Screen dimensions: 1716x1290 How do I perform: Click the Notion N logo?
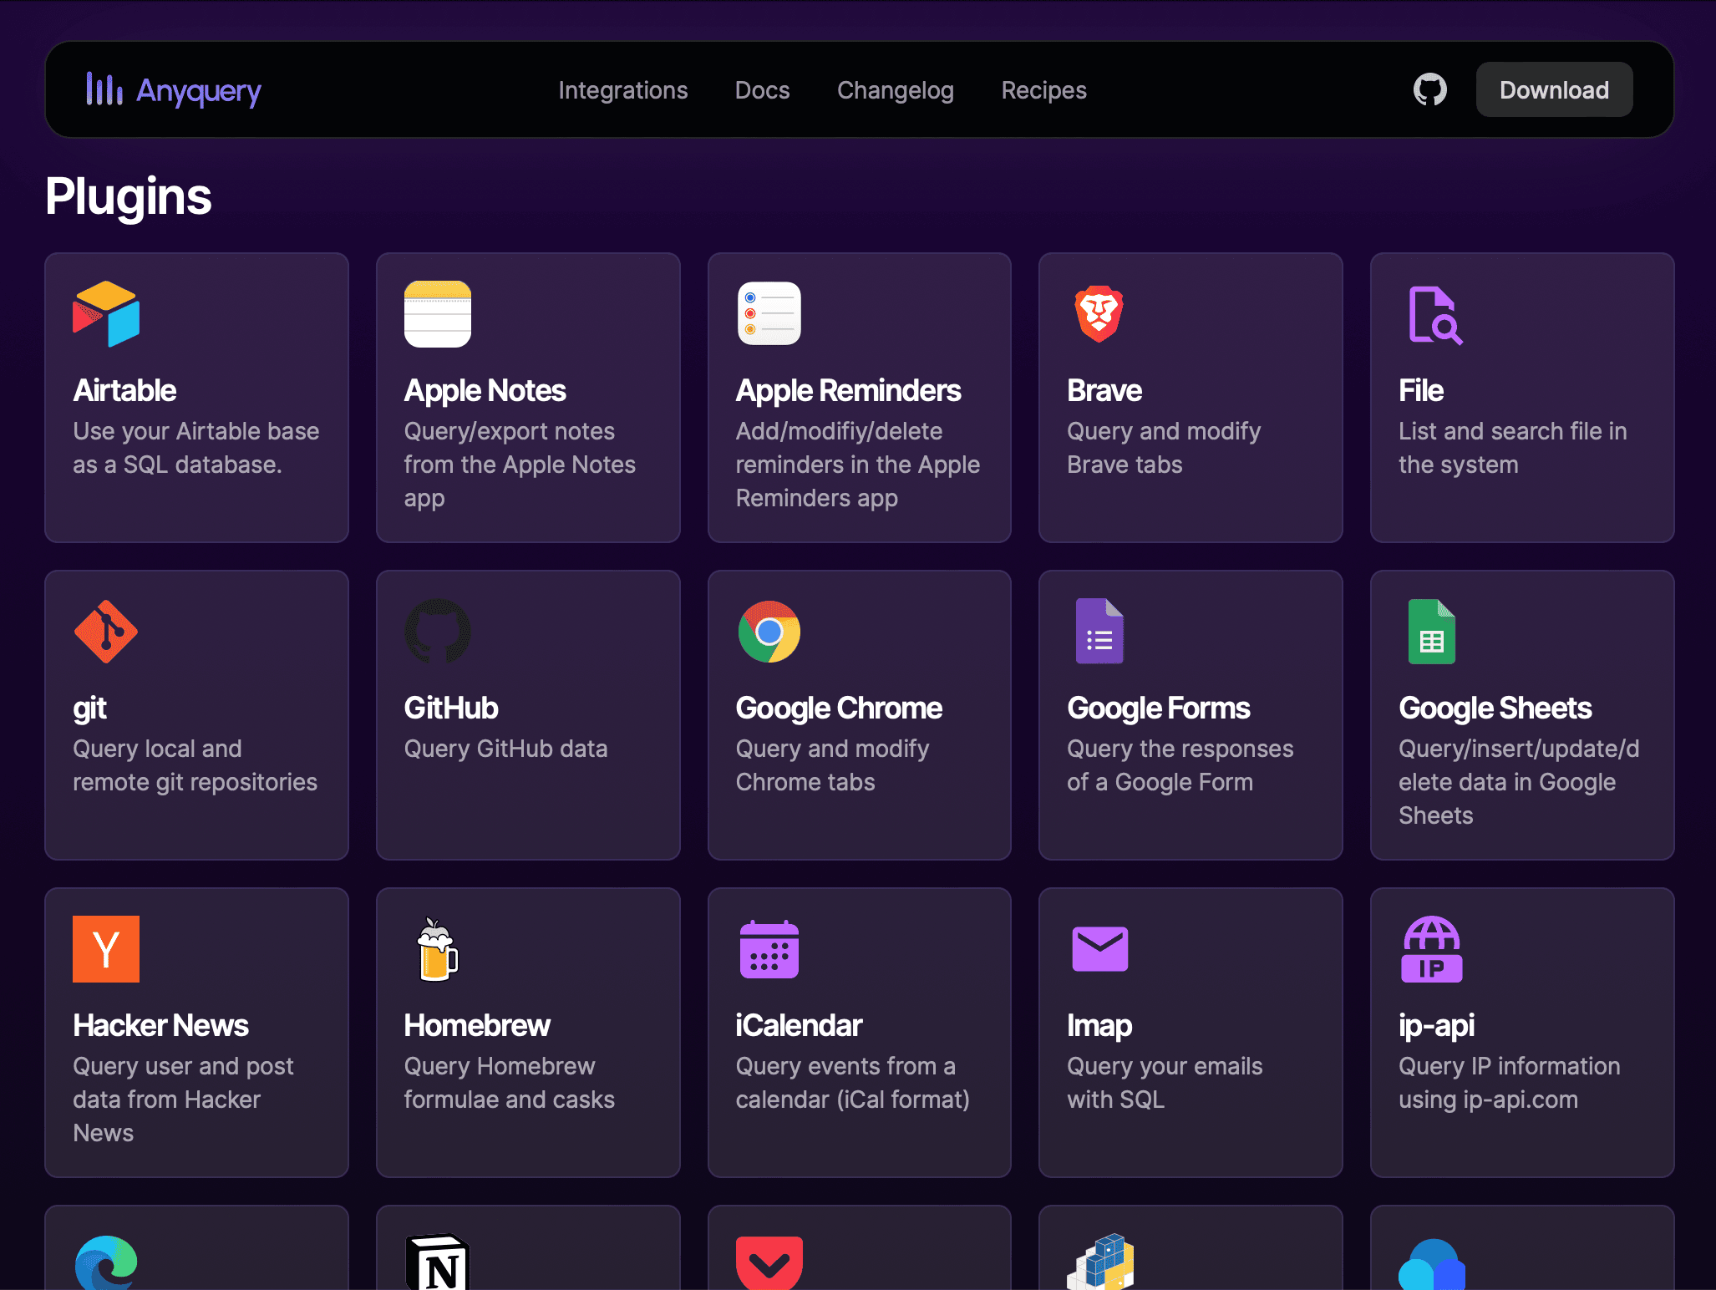coord(437,1263)
